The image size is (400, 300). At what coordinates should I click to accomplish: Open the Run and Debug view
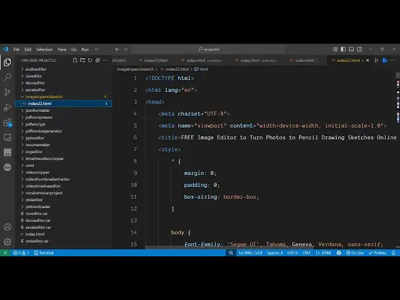(7, 107)
